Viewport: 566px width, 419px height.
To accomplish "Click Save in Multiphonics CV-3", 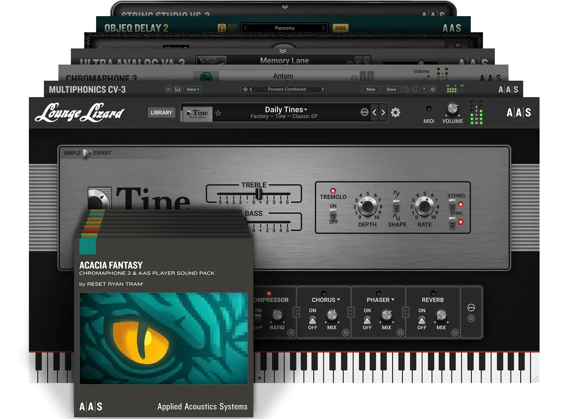I will [x=391, y=89].
